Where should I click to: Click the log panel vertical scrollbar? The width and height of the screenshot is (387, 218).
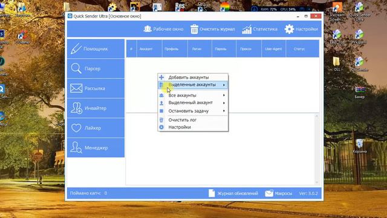point(317,150)
